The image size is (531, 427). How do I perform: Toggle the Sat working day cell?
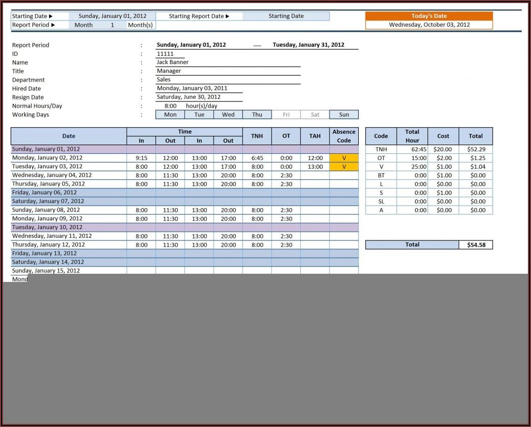coord(315,115)
